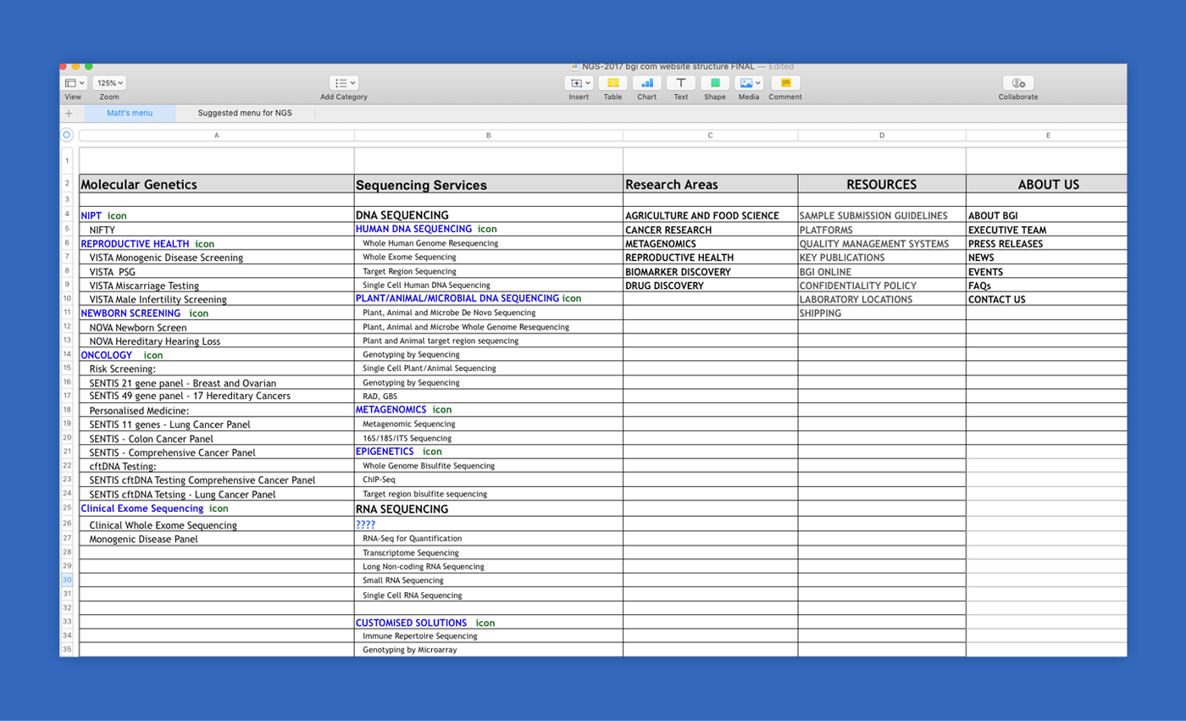This screenshot has width=1186, height=721.
Task: Select PLANT/ANIMAL/MICROBIAL DNA SEQUENCING cell
Action: coord(489,298)
